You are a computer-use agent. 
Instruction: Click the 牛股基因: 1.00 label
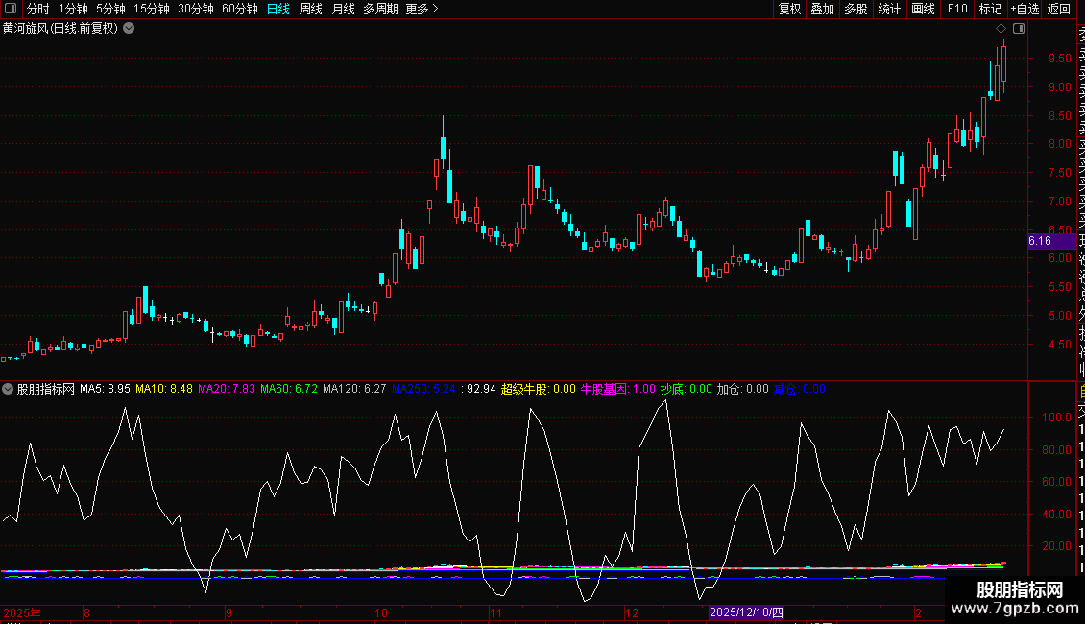click(617, 389)
